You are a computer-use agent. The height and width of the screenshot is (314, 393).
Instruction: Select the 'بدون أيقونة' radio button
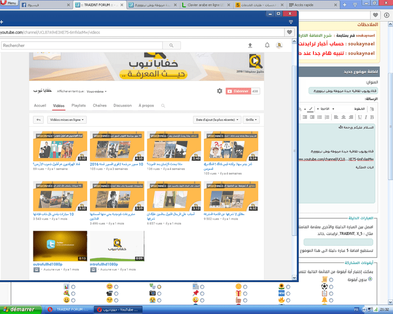coord(370,279)
